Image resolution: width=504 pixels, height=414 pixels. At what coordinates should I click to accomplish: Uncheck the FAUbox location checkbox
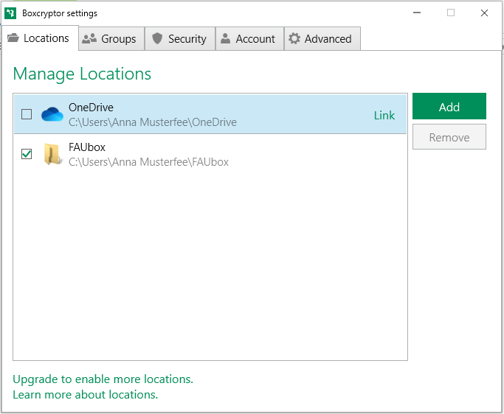click(x=27, y=154)
